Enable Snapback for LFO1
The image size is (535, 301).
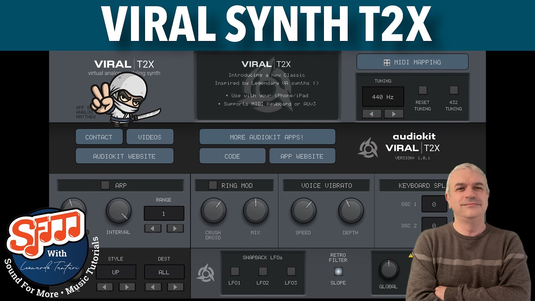pos(235,271)
